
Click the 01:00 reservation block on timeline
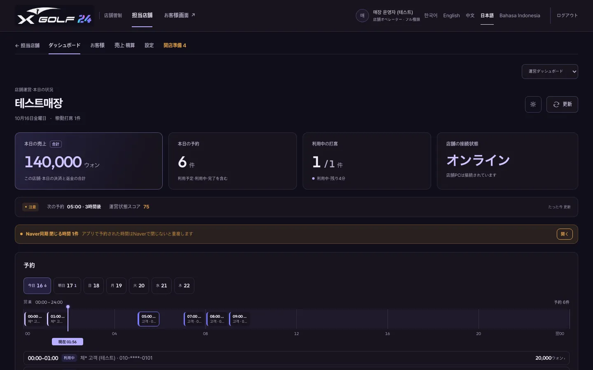click(57, 319)
